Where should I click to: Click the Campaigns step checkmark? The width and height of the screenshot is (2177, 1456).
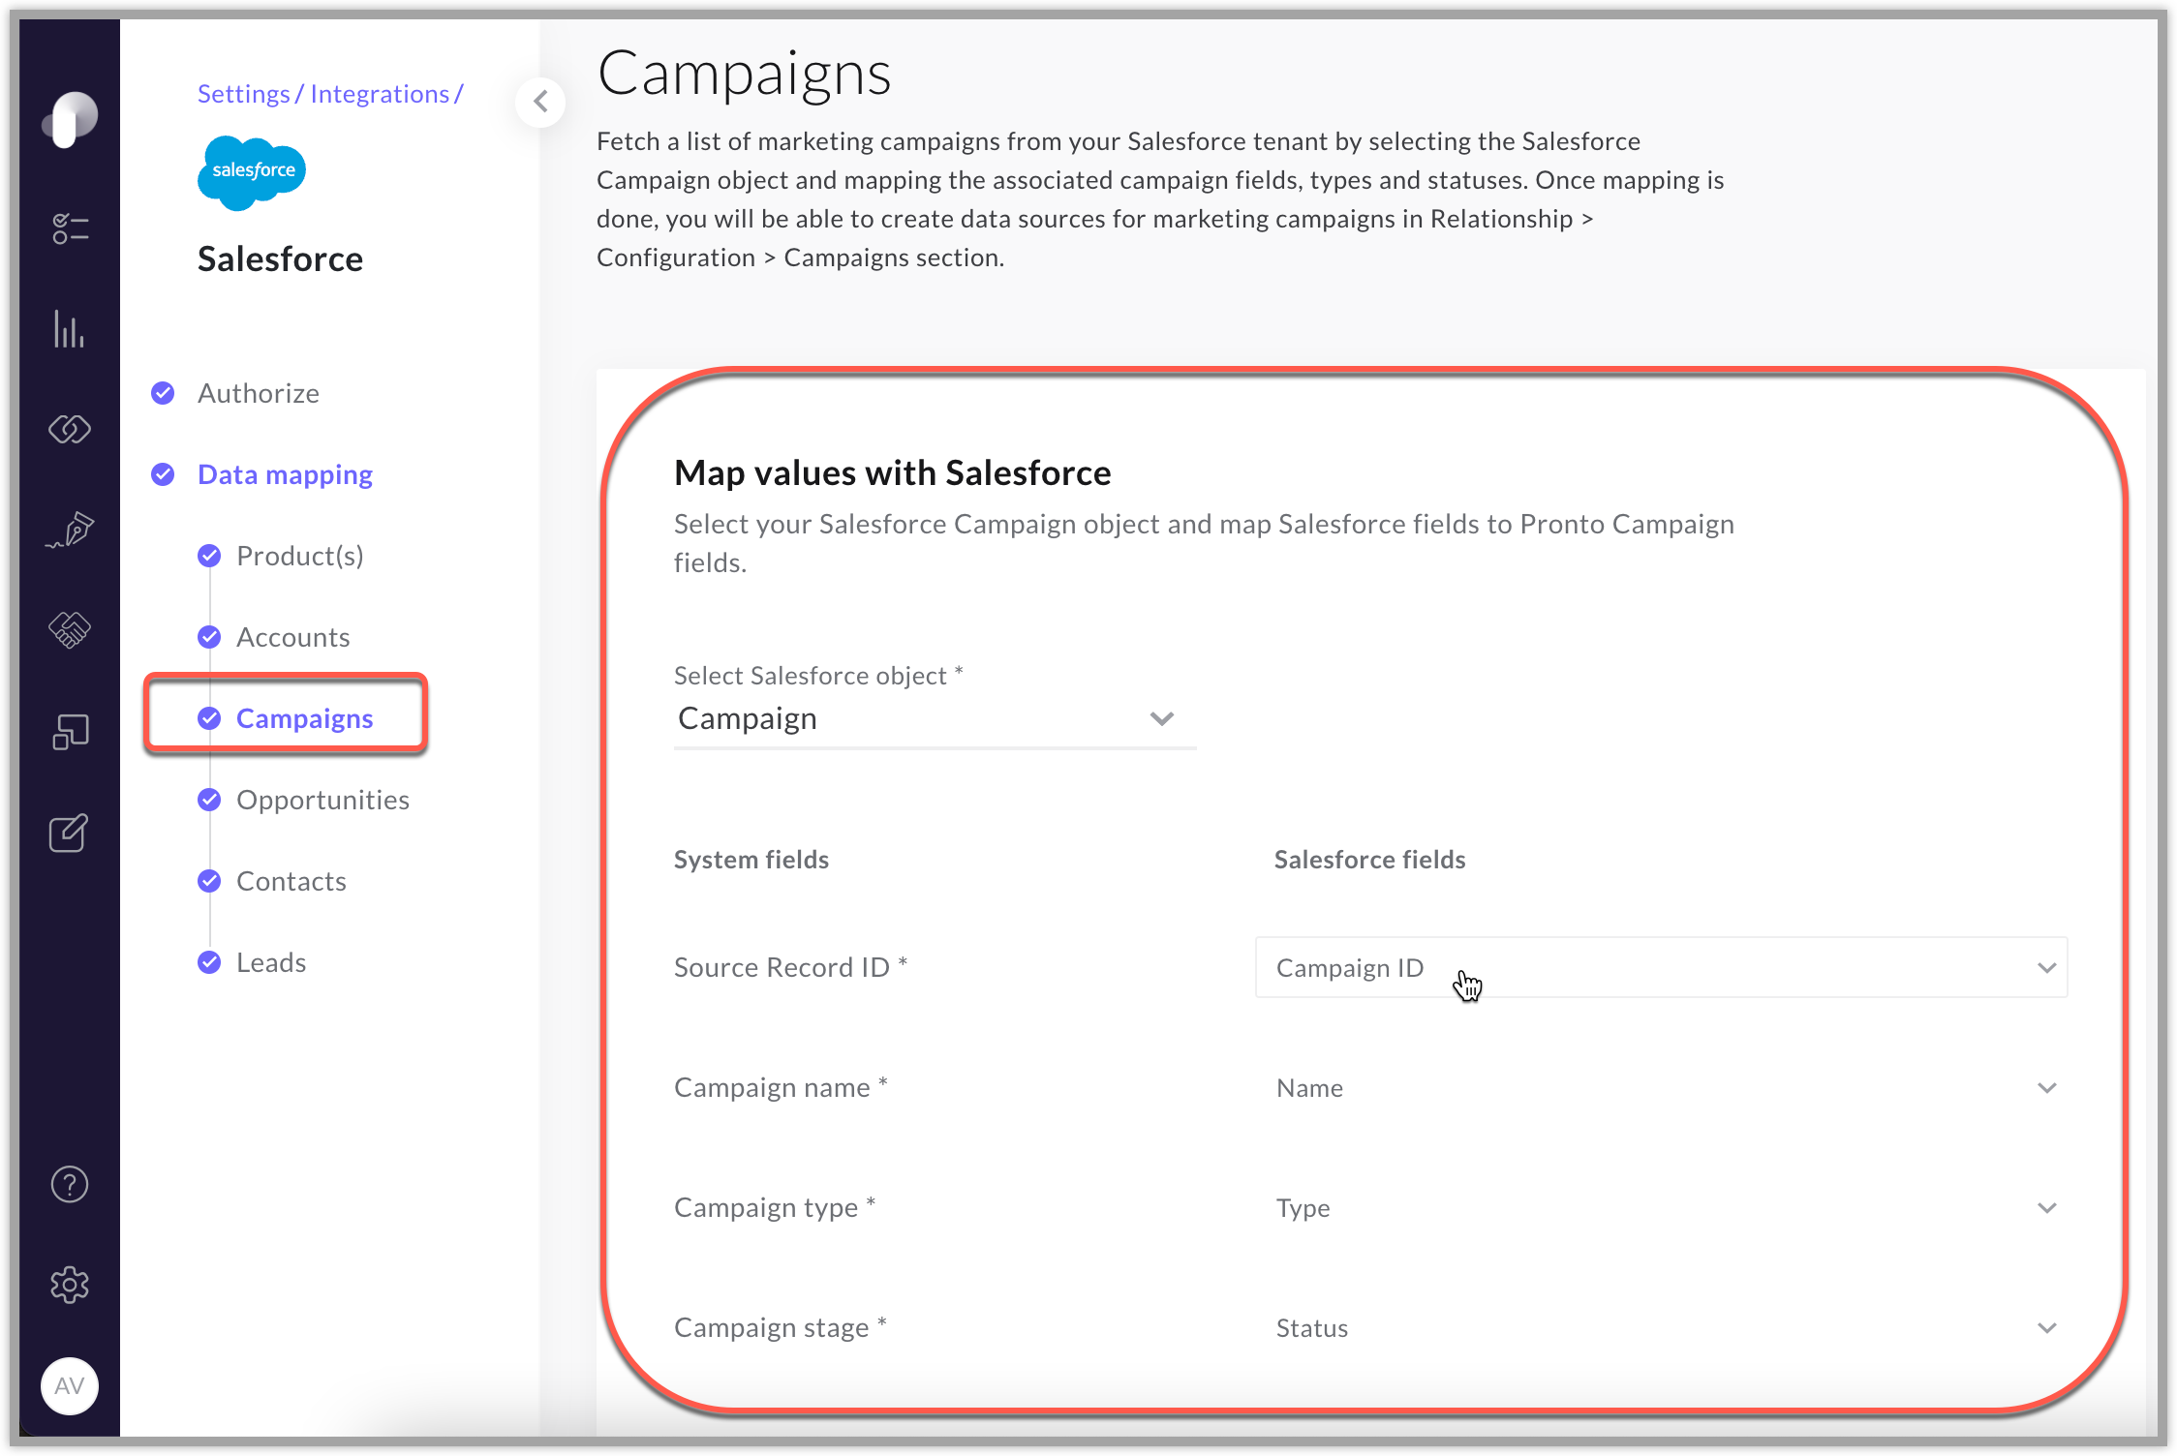tap(209, 718)
